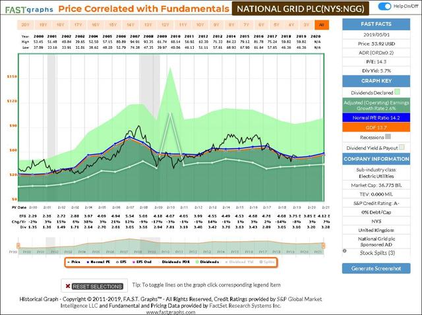Click the 'TEV: 0.000 Mil.' row

[x=376, y=194]
